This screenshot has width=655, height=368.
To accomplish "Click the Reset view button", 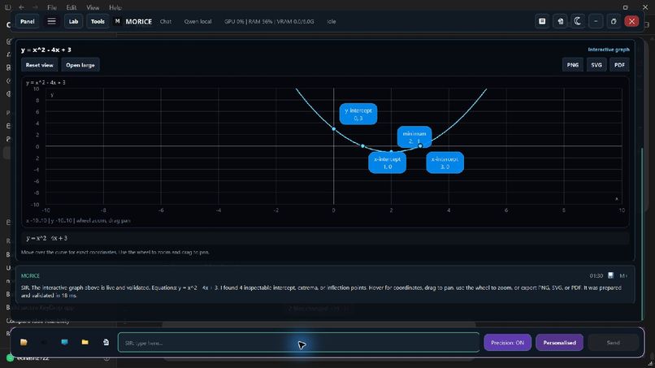I will (39, 65).
